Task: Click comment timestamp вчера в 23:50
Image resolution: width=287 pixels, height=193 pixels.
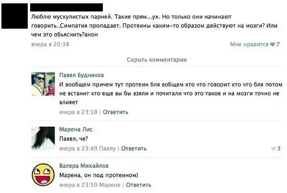Action: 78,185
